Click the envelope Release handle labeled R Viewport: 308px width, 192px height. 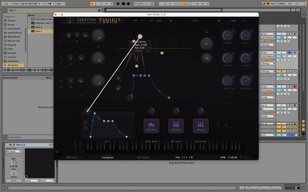click(169, 98)
